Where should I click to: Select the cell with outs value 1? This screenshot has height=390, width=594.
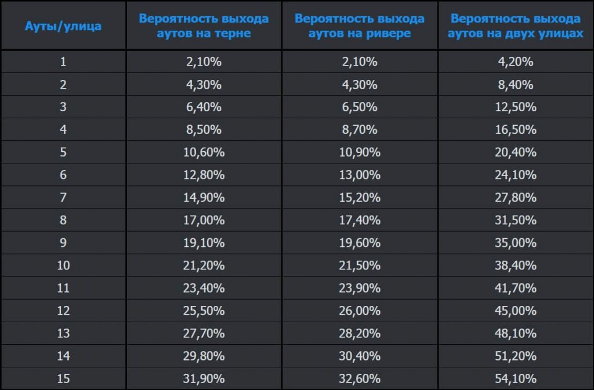(x=63, y=62)
